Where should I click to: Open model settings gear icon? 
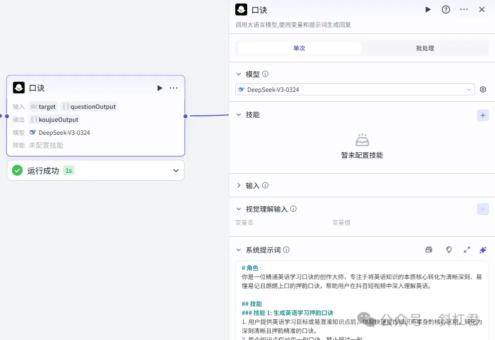point(483,89)
